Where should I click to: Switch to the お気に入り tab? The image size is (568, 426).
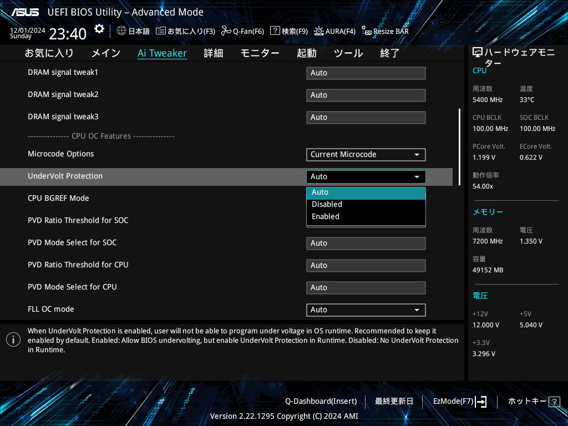coord(49,53)
